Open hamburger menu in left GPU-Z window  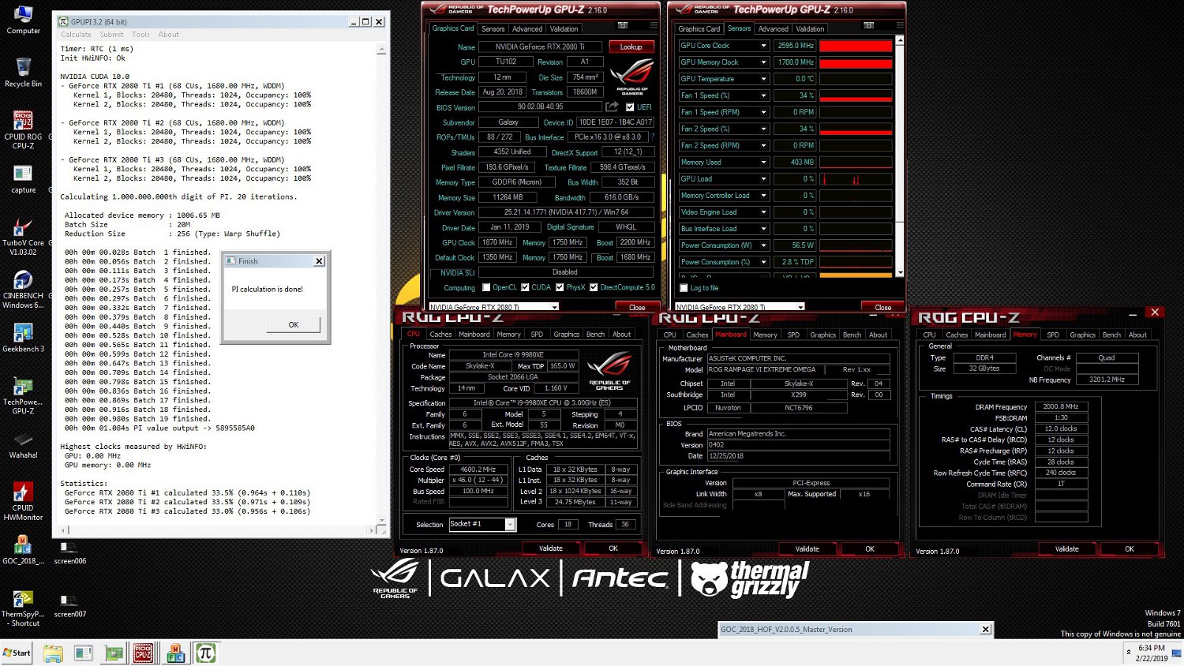click(x=653, y=25)
